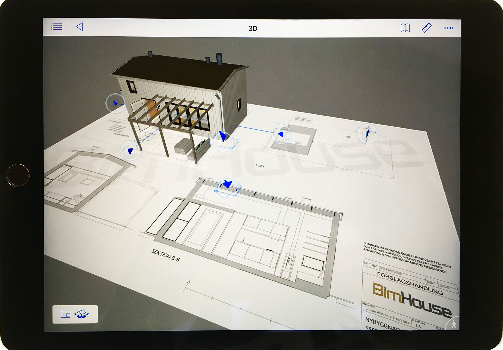Tap section marker left of house upper window

click(x=115, y=103)
